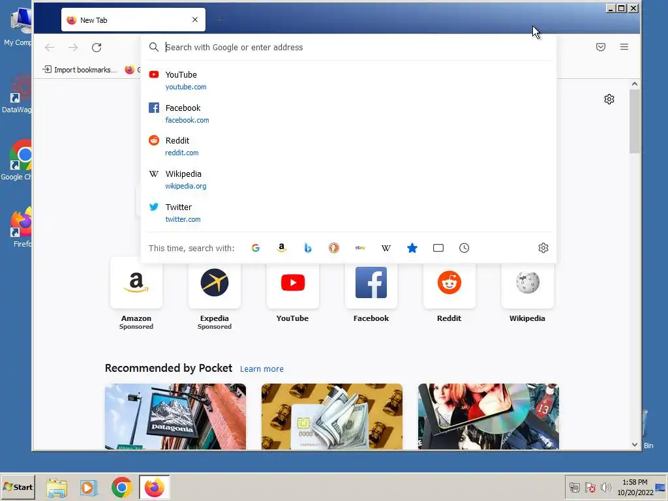Select Facebook suggestion facebook.com
The height and width of the screenshot is (501, 668).
[348, 114]
